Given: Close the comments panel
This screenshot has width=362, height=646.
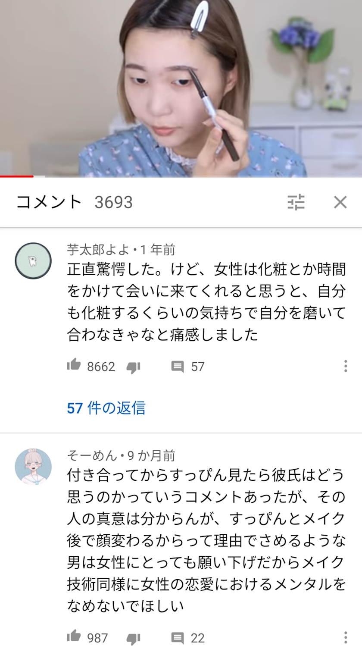Looking at the screenshot, I should (340, 202).
